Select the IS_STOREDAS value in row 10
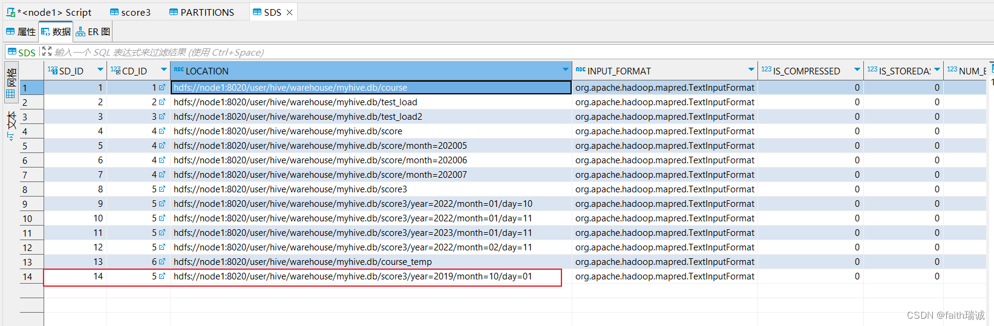The width and height of the screenshot is (994, 326). [x=903, y=218]
